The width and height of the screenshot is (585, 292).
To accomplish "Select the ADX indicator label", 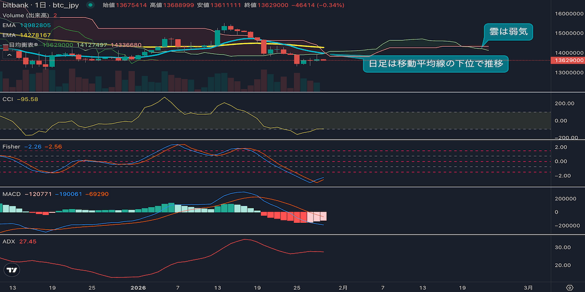I will 8,241.
